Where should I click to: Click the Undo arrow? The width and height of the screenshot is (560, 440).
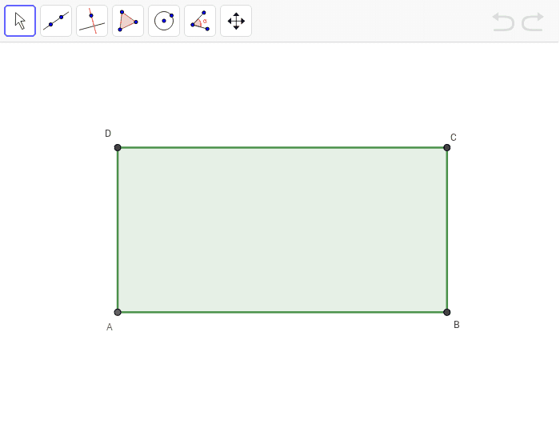coord(503,22)
